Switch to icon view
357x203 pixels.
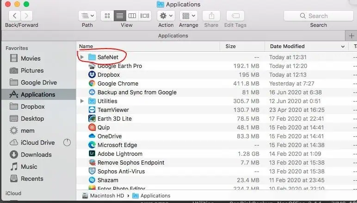[x=107, y=16]
